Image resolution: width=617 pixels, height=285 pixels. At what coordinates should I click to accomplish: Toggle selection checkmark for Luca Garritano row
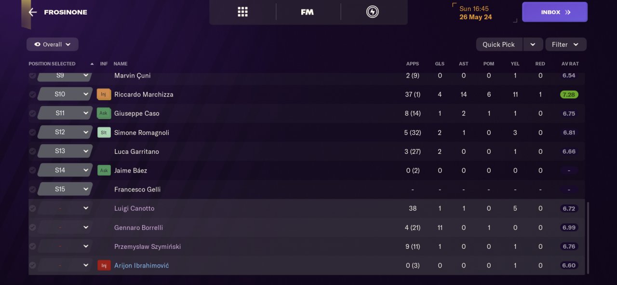click(x=32, y=151)
